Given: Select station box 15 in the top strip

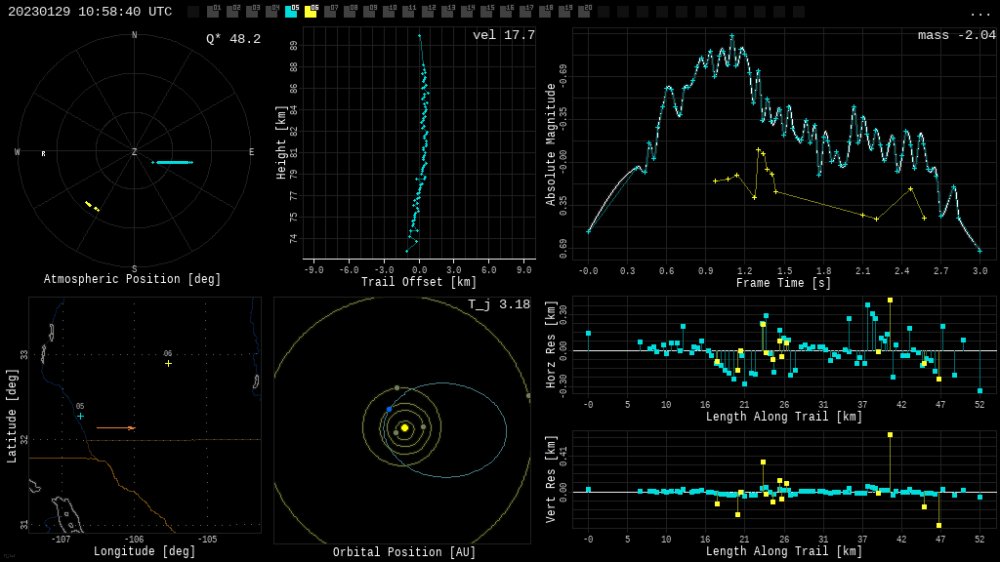Looking at the screenshot, I should pyautogui.click(x=487, y=12).
